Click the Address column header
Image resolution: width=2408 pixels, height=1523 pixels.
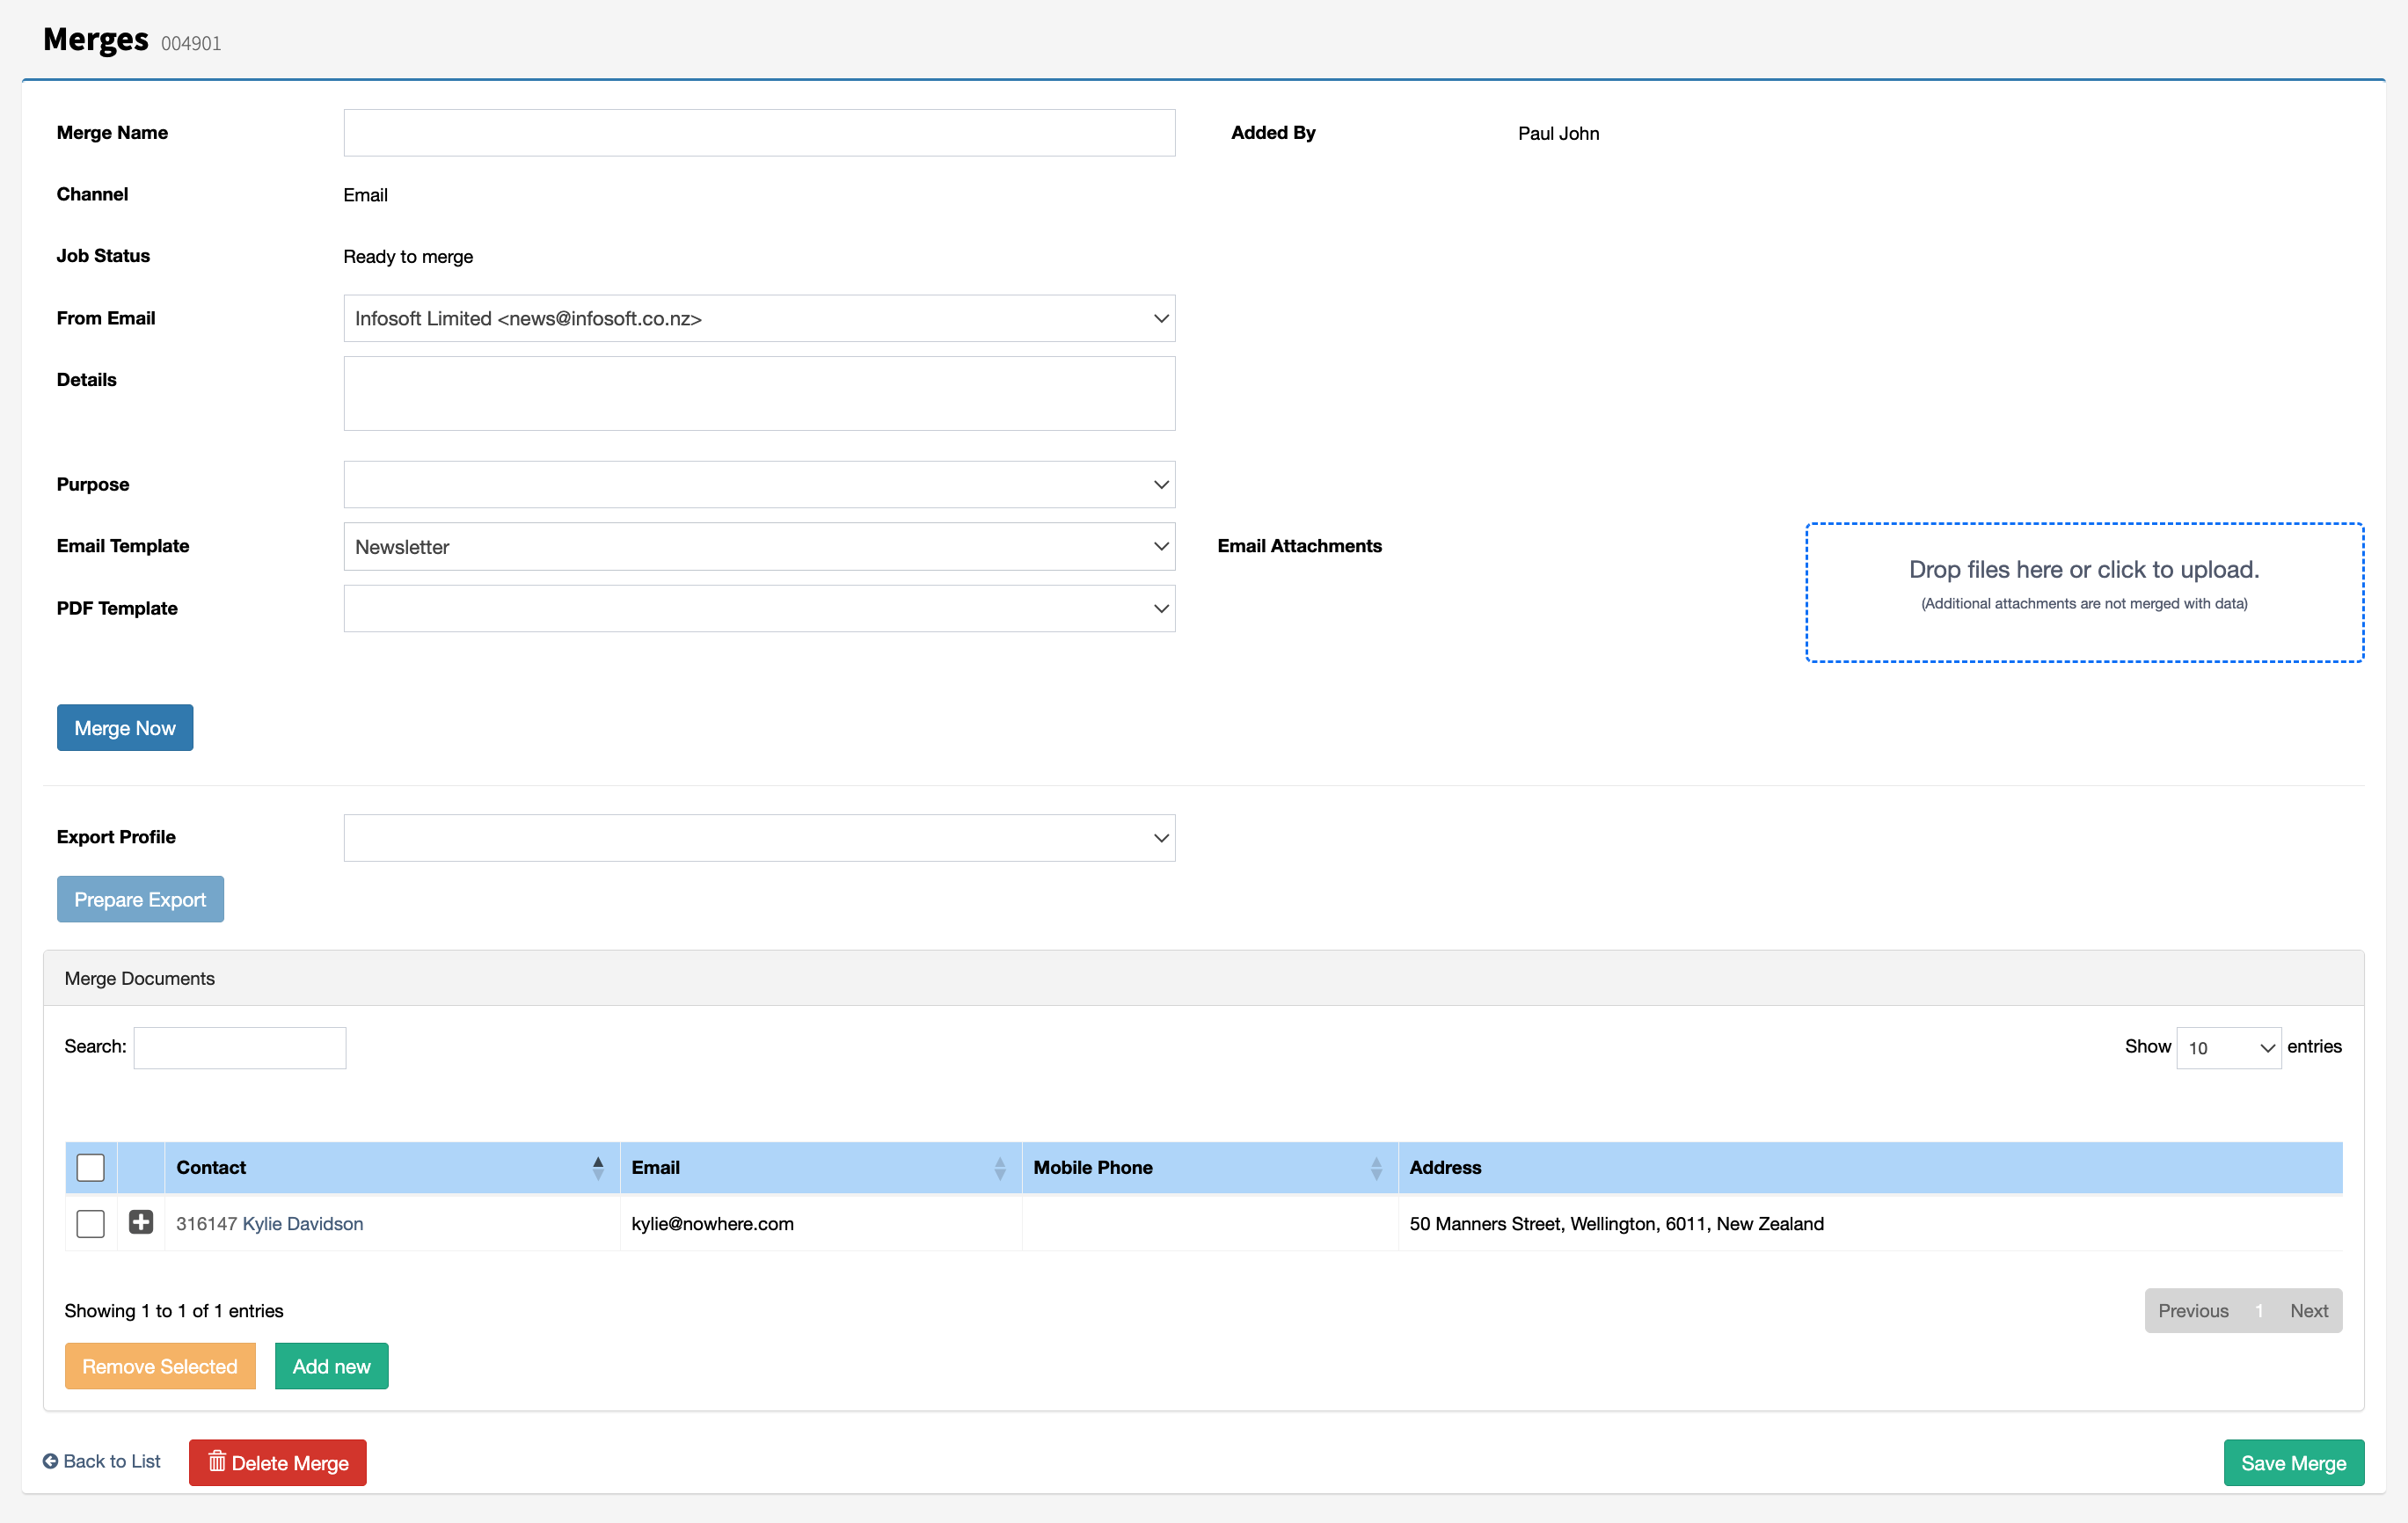point(1870,1168)
